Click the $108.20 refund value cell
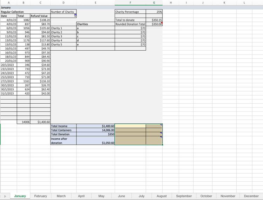The width and height of the screenshot is (263, 200). point(40,20)
